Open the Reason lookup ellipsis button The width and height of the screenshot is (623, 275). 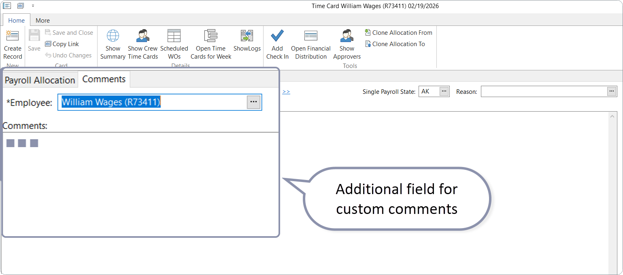pos(611,91)
